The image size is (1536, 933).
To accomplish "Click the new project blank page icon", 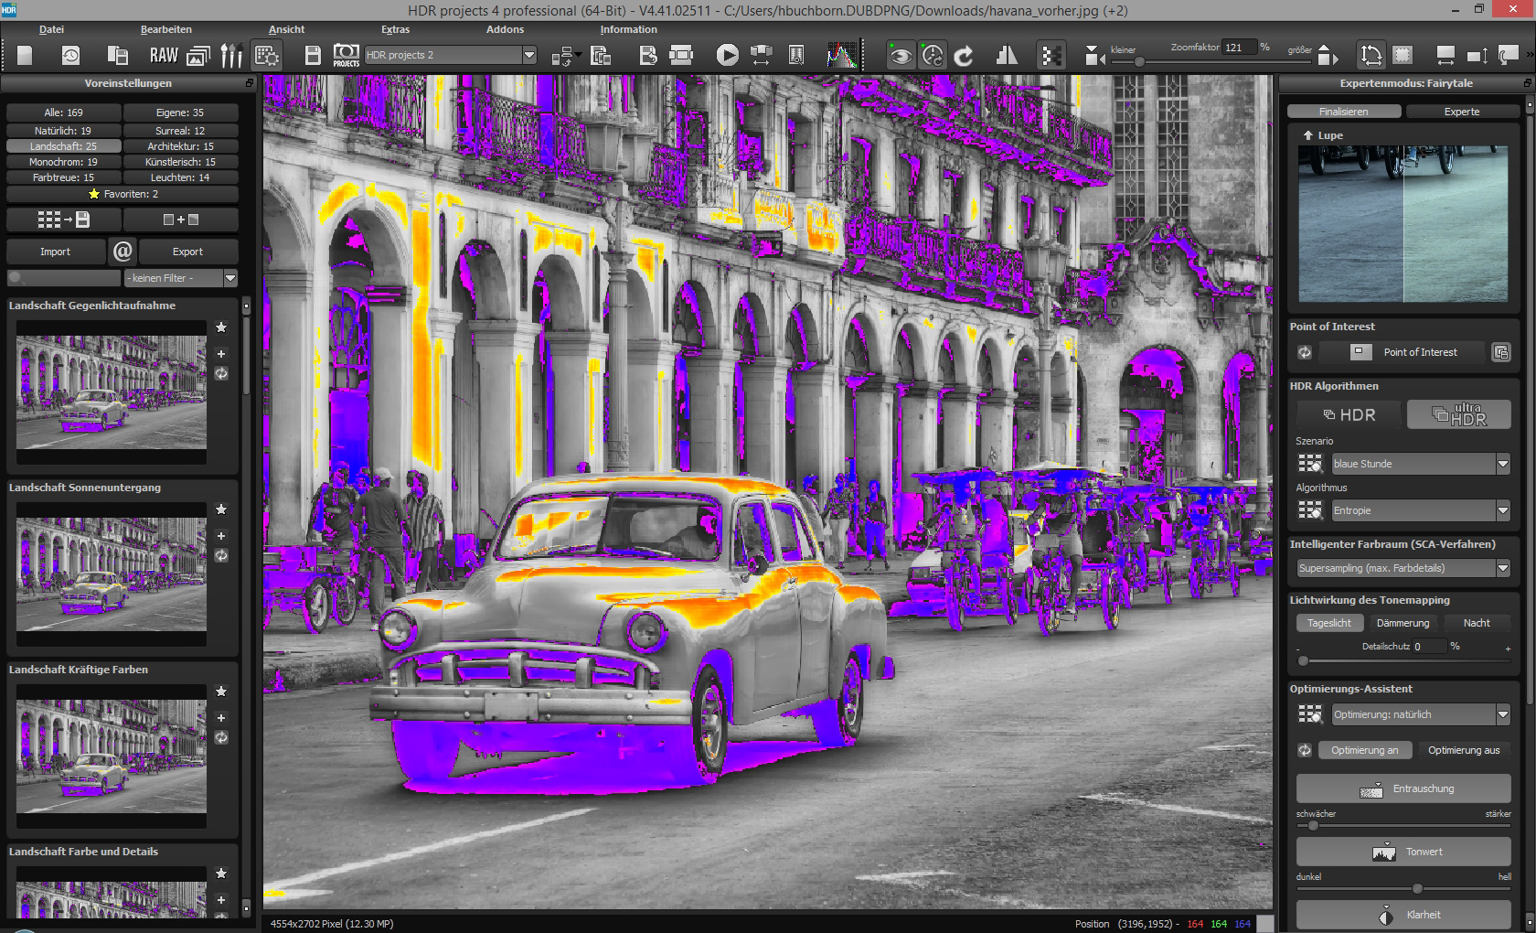I will [25, 56].
